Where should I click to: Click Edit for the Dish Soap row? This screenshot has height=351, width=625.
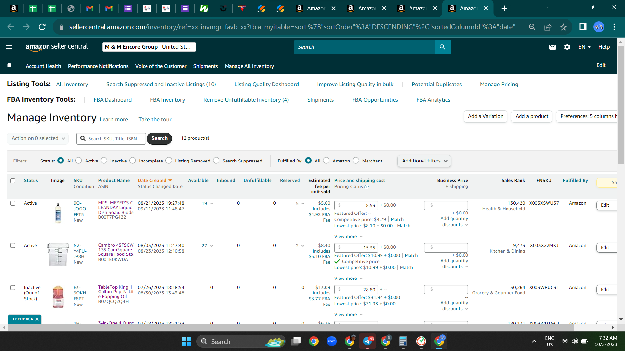(x=606, y=205)
